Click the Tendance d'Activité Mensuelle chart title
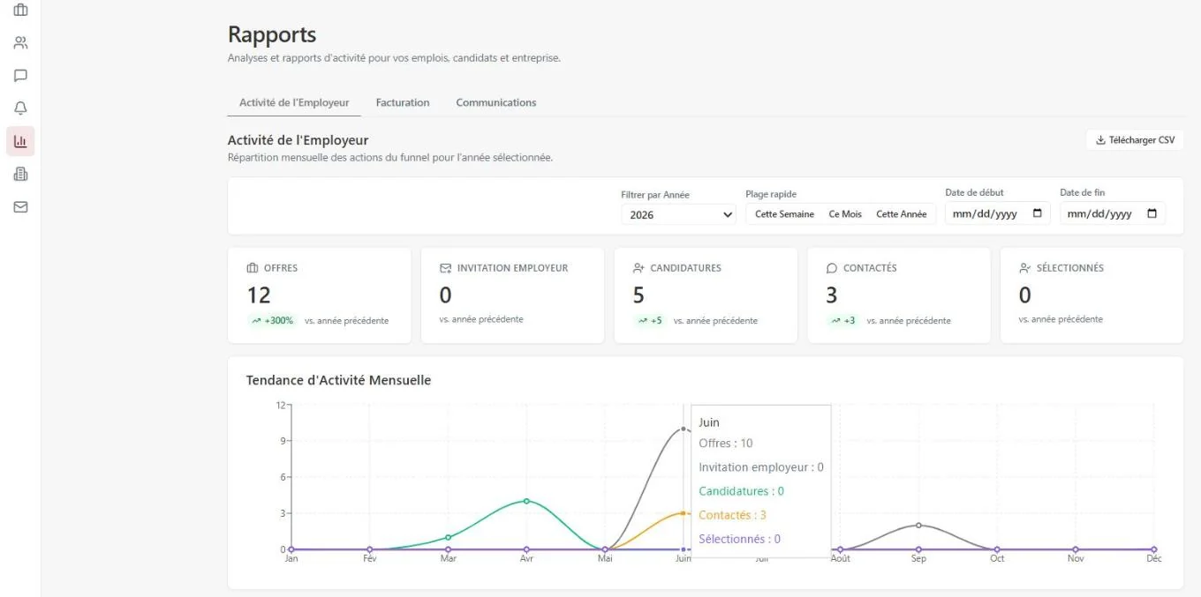 [x=338, y=380]
